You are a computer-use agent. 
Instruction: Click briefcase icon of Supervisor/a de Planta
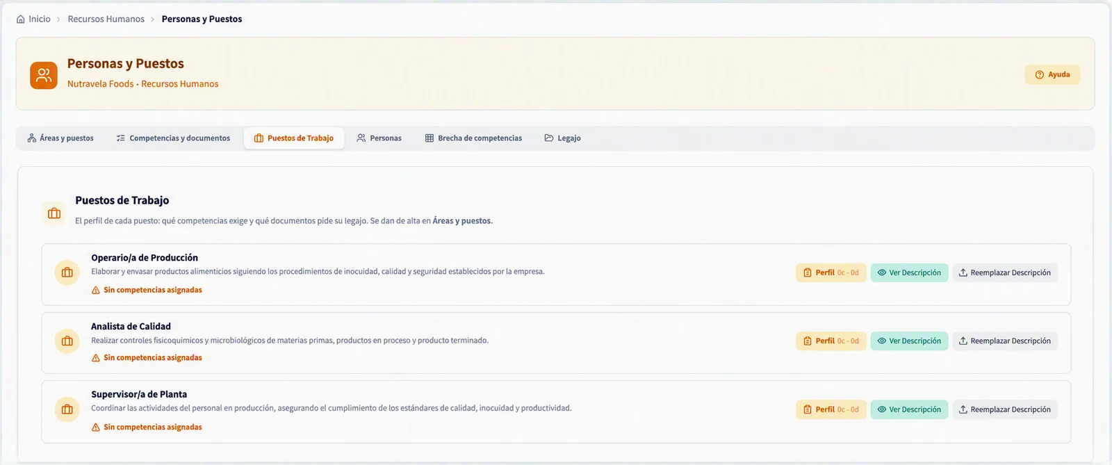[67, 409]
